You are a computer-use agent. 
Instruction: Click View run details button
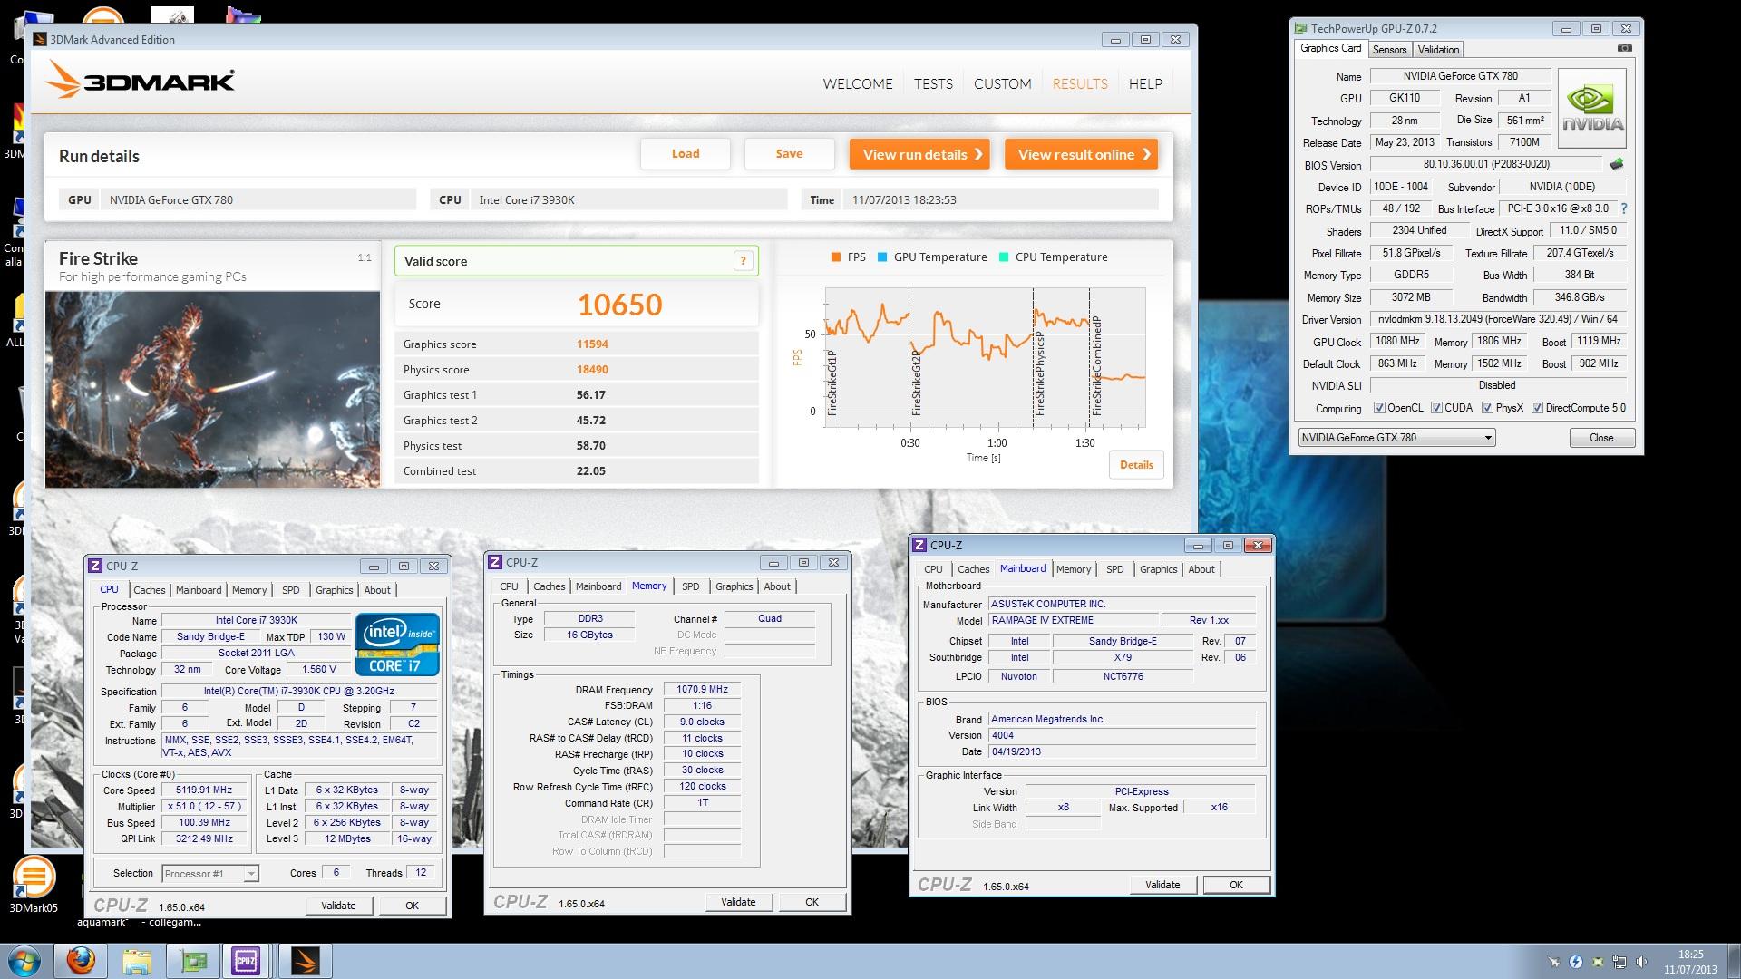(x=919, y=154)
